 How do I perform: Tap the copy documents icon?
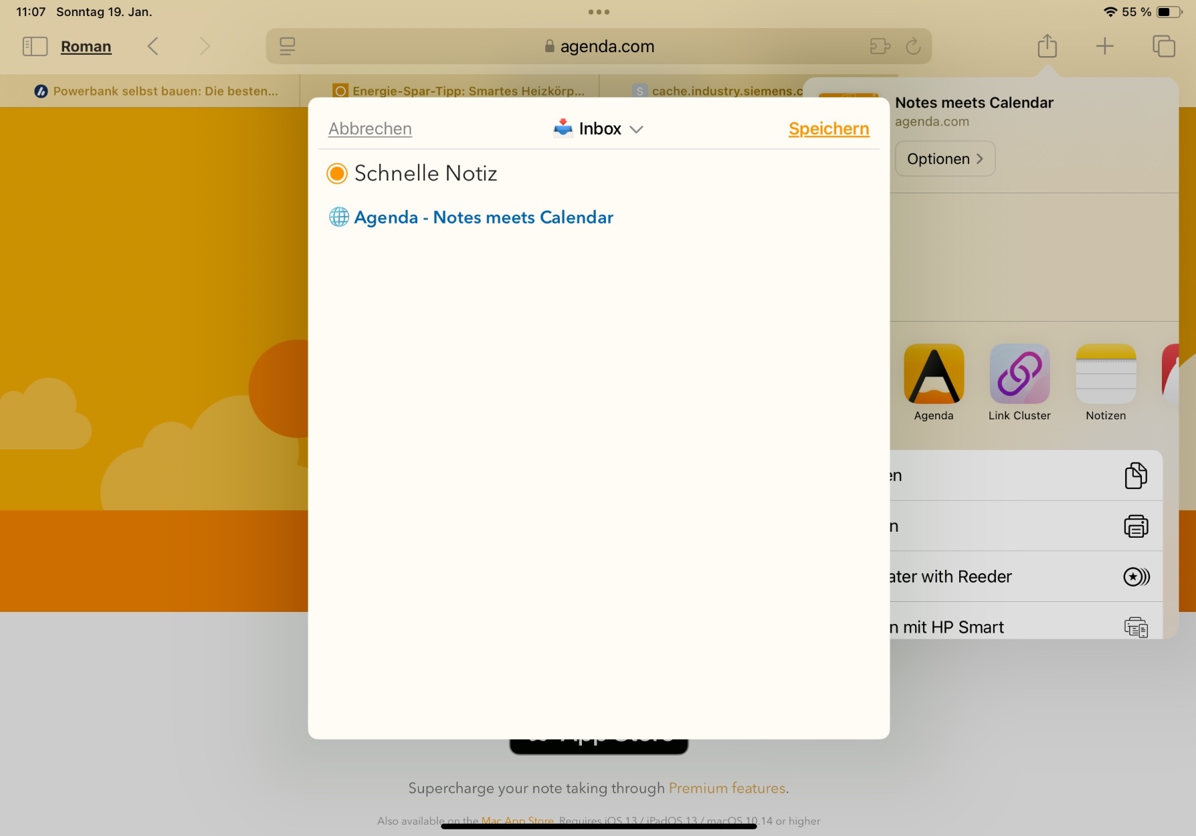point(1136,476)
